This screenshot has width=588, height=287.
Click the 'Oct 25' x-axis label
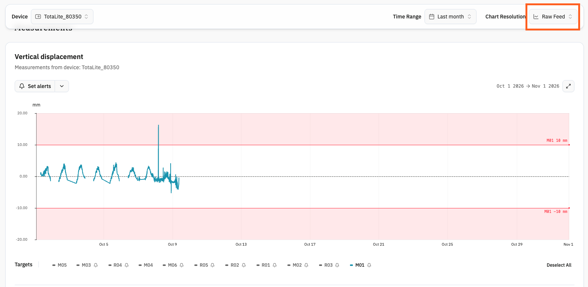click(447, 244)
